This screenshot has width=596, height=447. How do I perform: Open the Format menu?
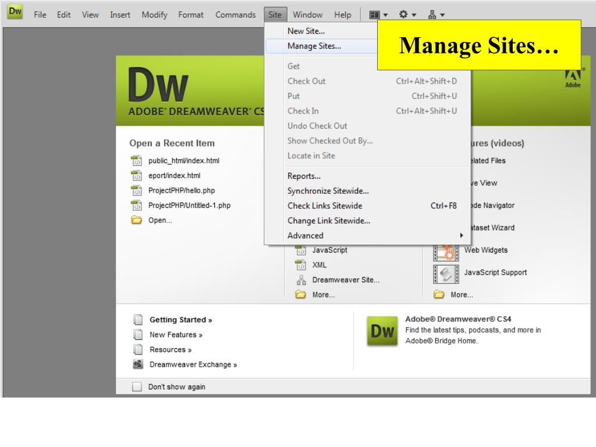(191, 15)
